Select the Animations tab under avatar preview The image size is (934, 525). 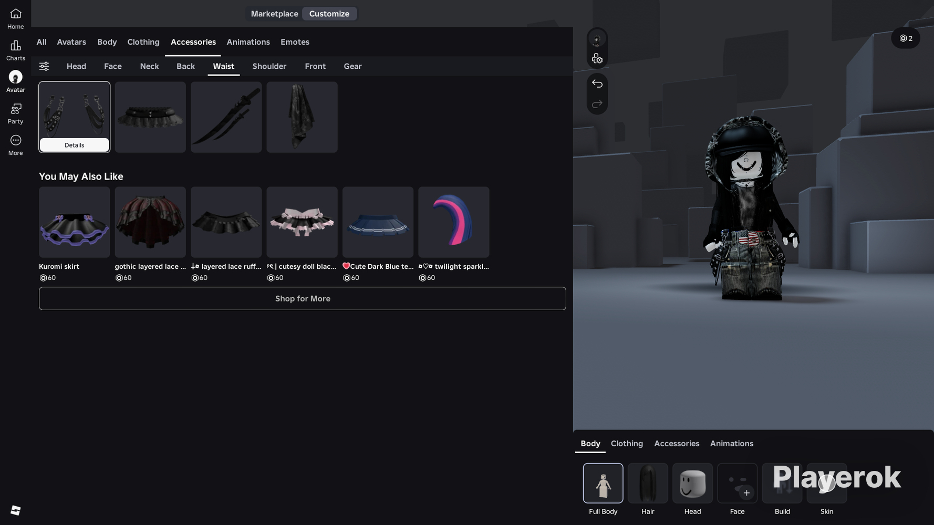click(x=732, y=444)
